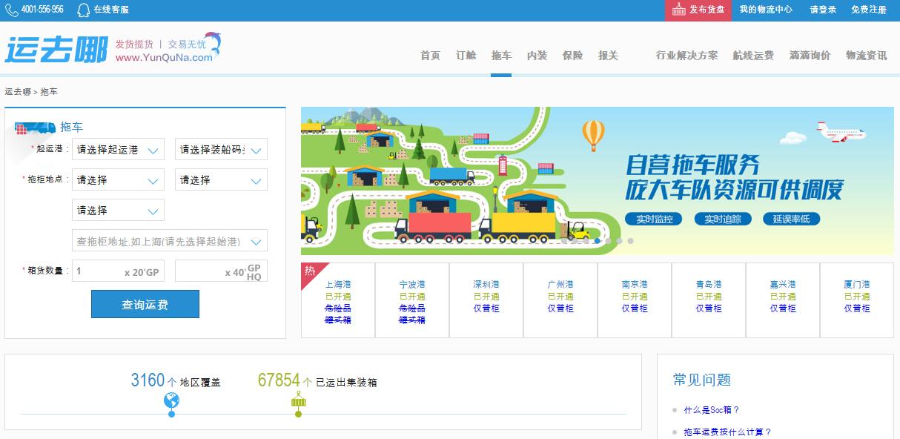
Task: Open the third 请选择 district dropdown
Action: pyautogui.click(x=118, y=211)
